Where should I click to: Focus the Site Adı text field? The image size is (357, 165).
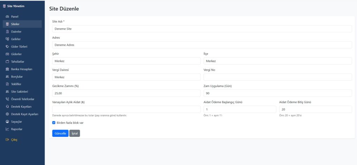pyautogui.click(x=202, y=29)
